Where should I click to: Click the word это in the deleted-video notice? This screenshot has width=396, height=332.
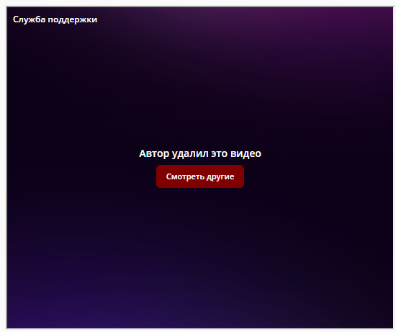tap(220, 154)
